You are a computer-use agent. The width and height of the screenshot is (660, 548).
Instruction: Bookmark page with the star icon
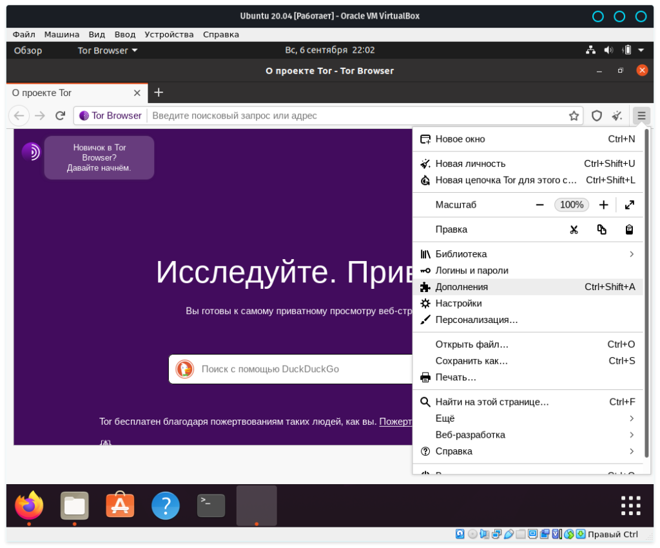(x=574, y=116)
